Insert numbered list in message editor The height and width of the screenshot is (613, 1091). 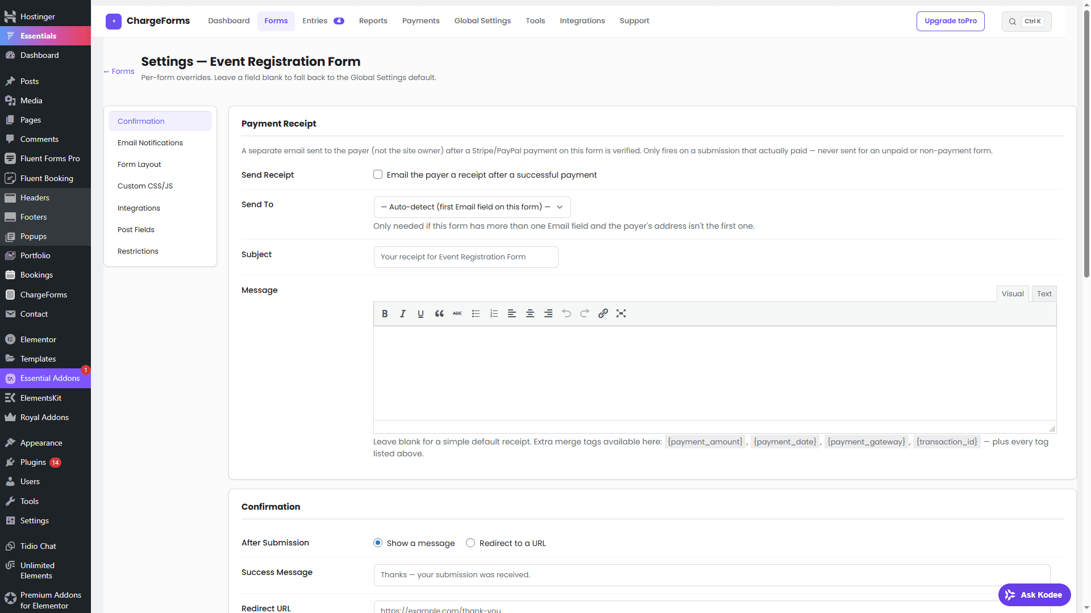(x=494, y=313)
